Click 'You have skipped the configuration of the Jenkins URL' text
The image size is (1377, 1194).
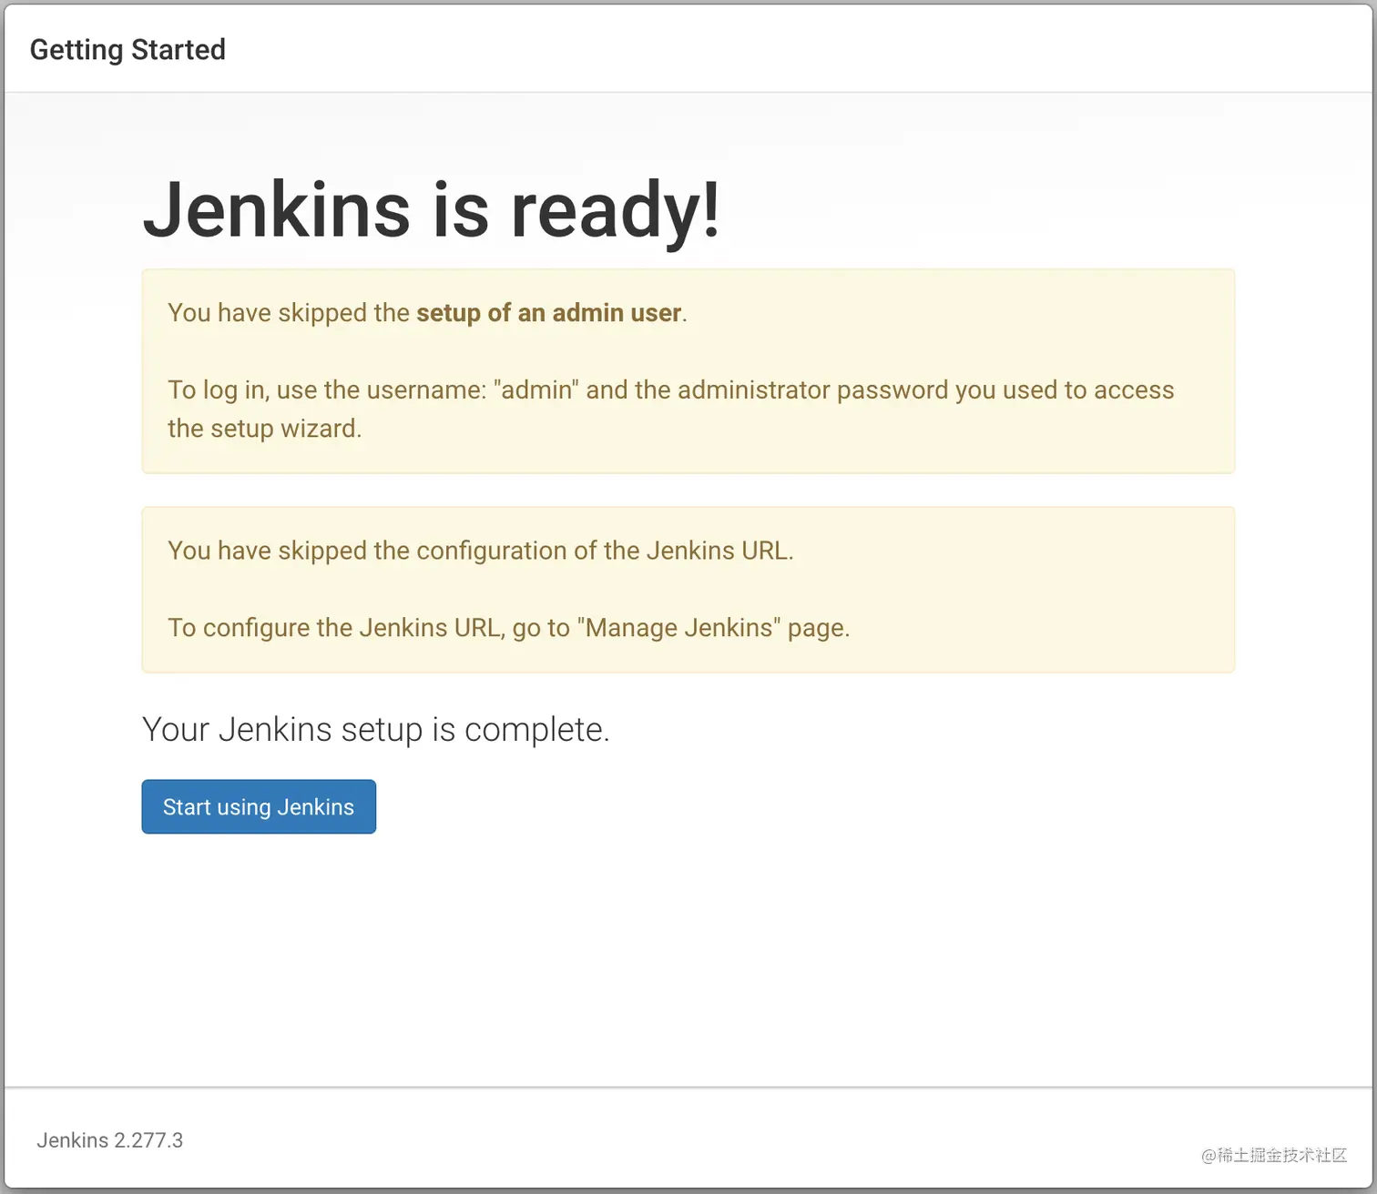(481, 551)
